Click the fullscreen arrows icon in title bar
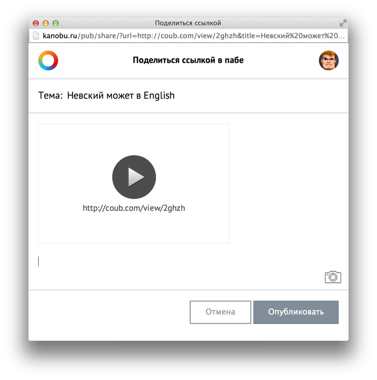The height and width of the screenshot is (380, 377). tap(343, 23)
